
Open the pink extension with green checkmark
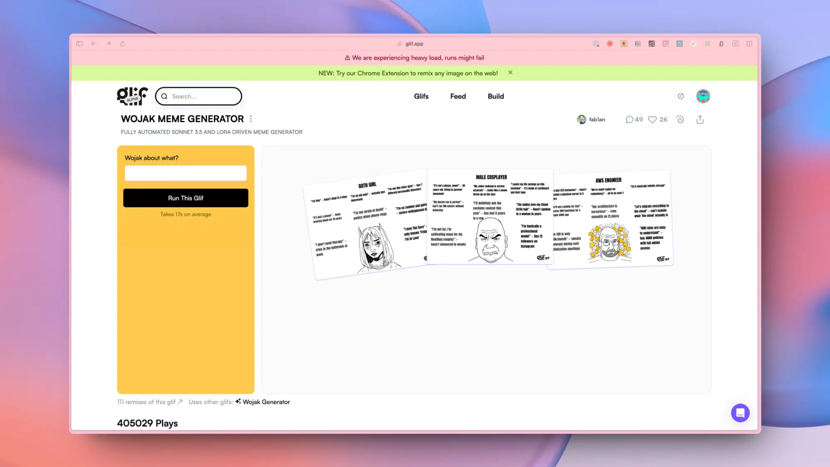[666, 44]
